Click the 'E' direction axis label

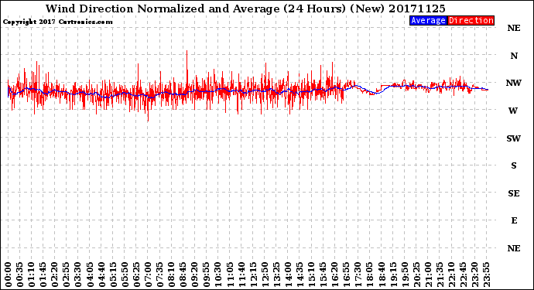[x=514, y=220]
